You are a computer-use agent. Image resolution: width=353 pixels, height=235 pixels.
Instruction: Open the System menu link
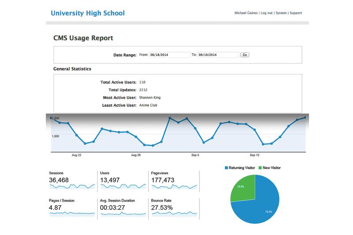tap(281, 13)
